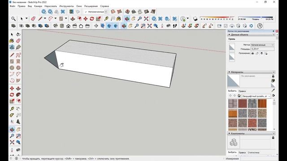This screenshot has width=287, height=161.
Task: Select the Tape Measure tool in top toolbar
Action: (x=106, y=19)
